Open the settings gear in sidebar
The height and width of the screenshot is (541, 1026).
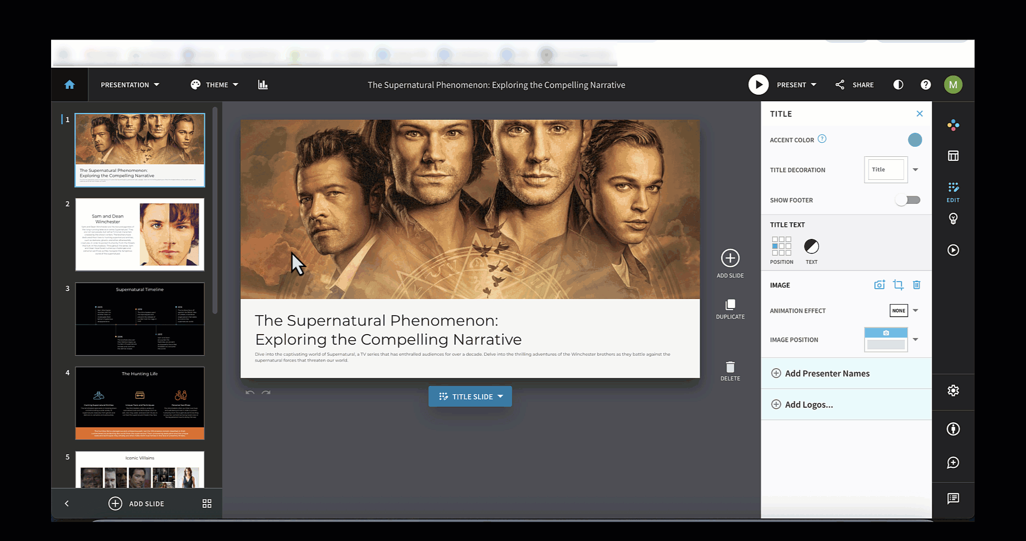(953, 391)
